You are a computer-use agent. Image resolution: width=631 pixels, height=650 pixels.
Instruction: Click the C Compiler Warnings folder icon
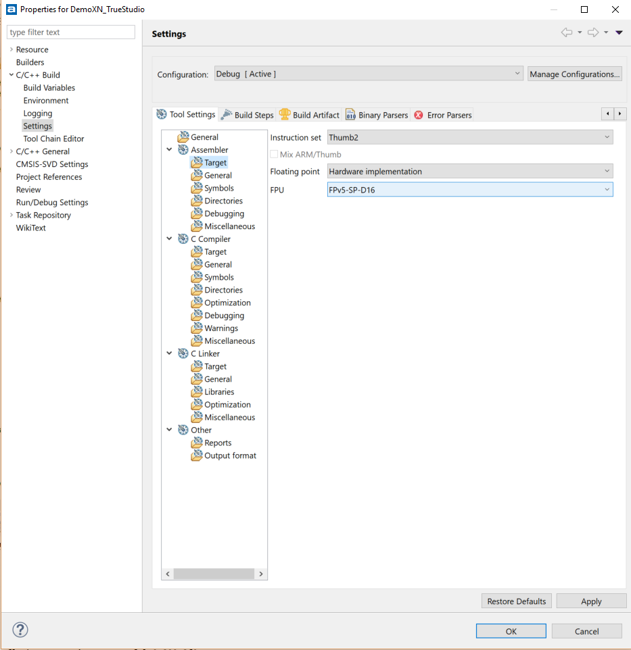(x=197, y=328)
